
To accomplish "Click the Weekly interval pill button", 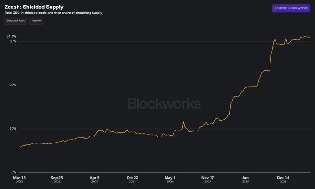I will [36, 21].
